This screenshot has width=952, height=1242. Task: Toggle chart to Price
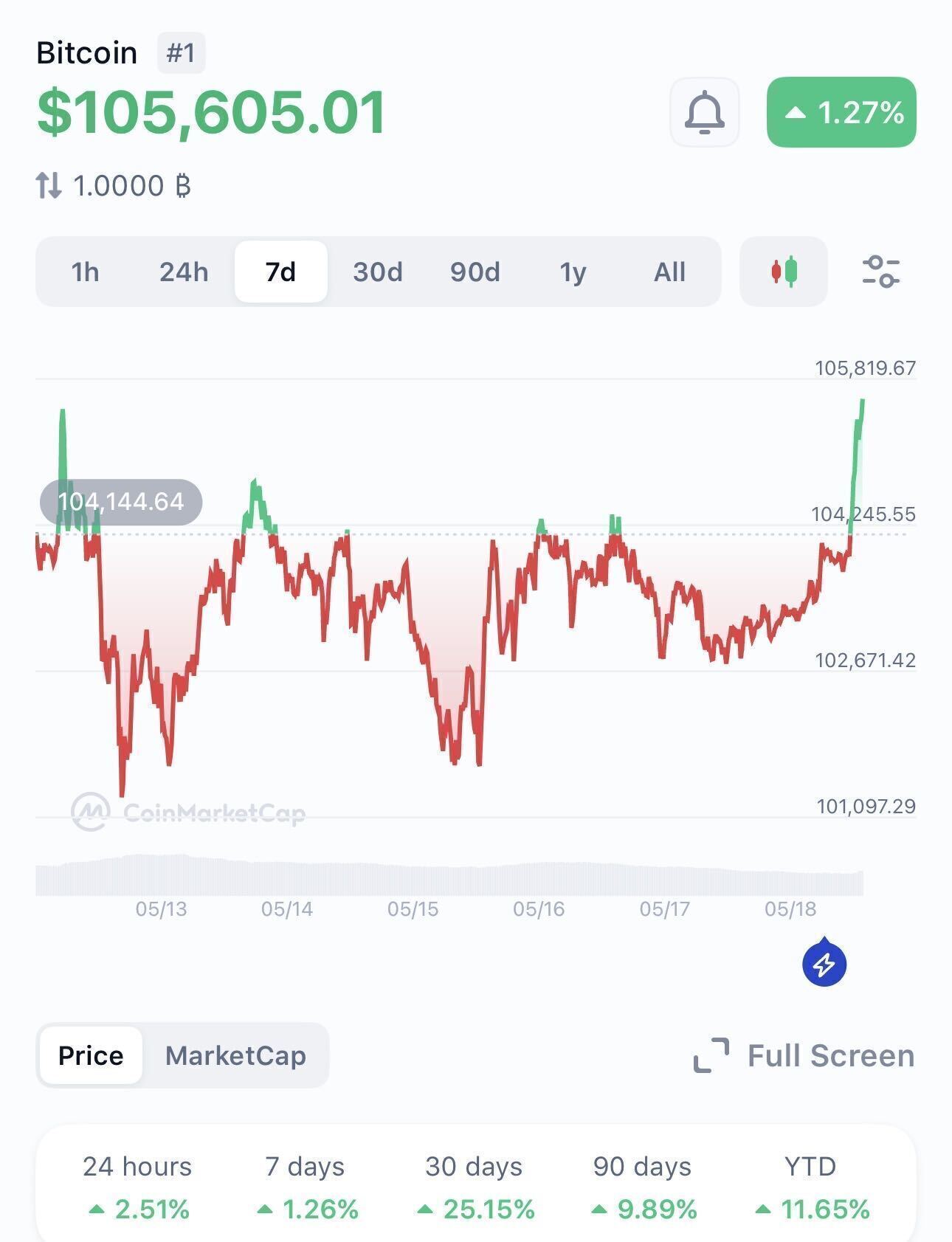pos(91,1055)
